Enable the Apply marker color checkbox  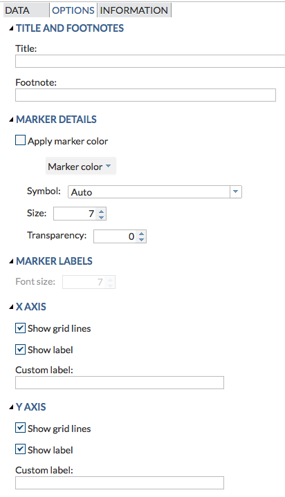tap(20, 140)
